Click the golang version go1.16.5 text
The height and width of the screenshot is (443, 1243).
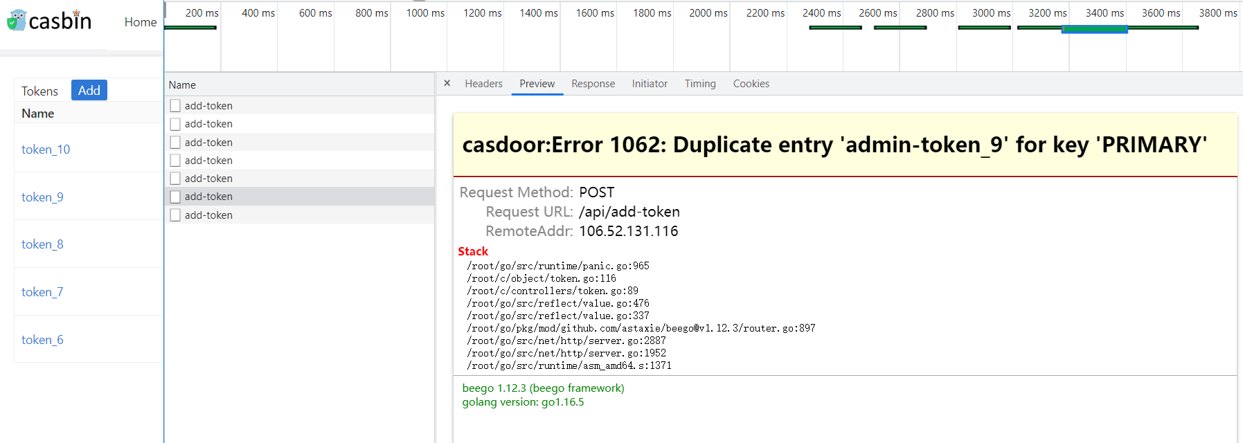pos(524,401)
